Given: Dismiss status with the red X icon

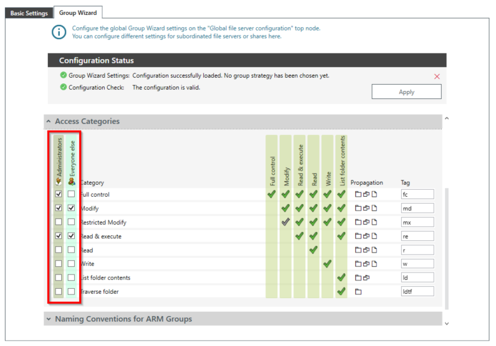Looking at the screenshot, I should (437, 77).
